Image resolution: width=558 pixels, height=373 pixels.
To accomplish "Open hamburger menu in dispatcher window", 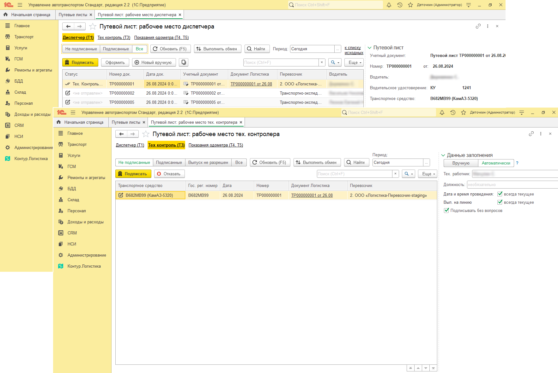I will pos(20,5).
